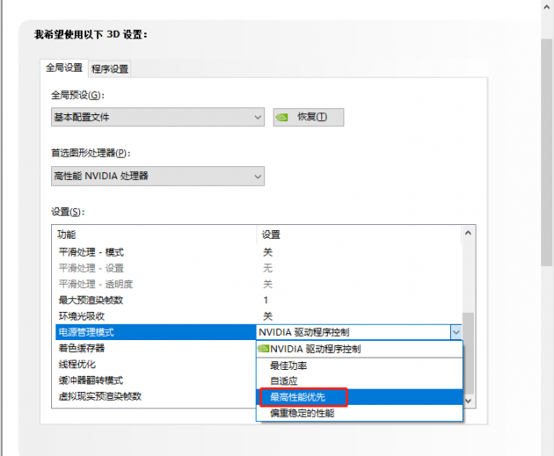The height and width of the screenshot is (456, 554).
Task: Select the 环境光吸收 row
Action: click(258, 316)
